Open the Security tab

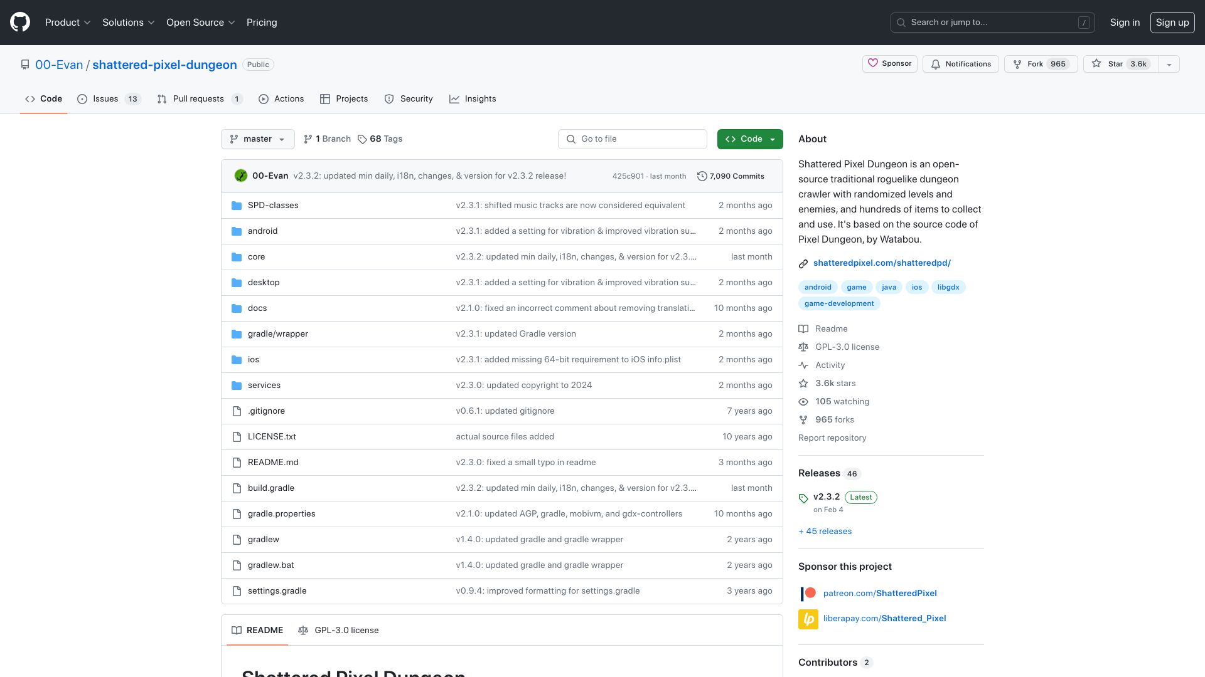(409, 99)
